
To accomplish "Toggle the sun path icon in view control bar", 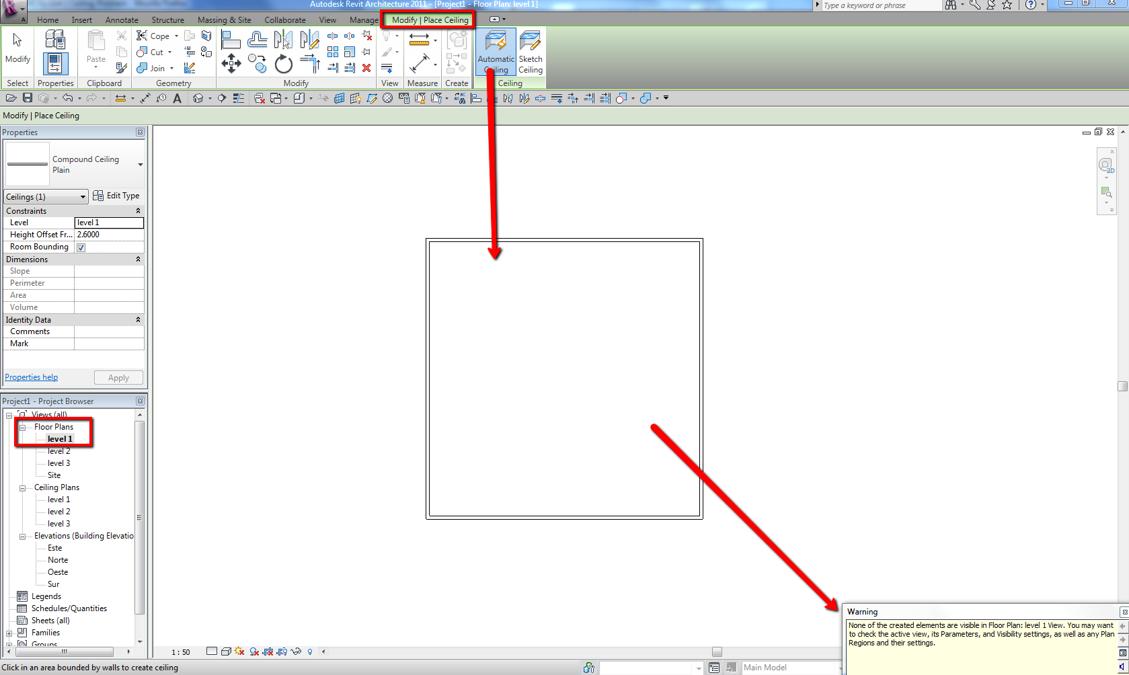I will 239,651.
